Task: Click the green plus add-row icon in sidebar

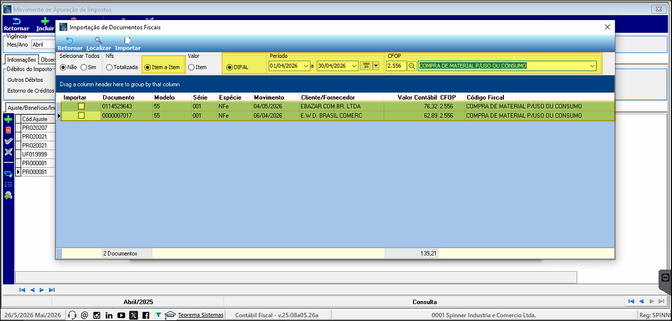Action: point(8,119)
